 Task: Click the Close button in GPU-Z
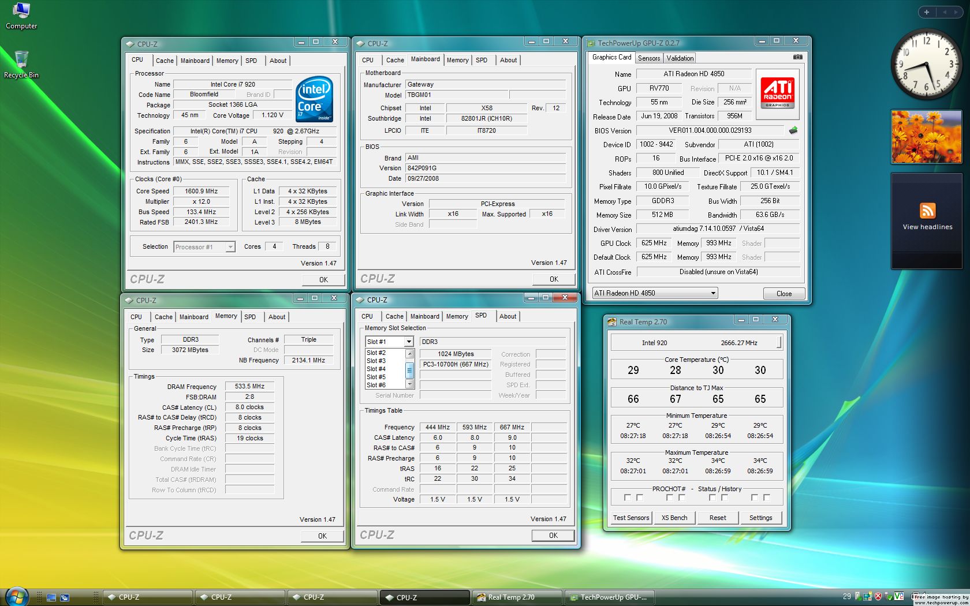[784, 294]
